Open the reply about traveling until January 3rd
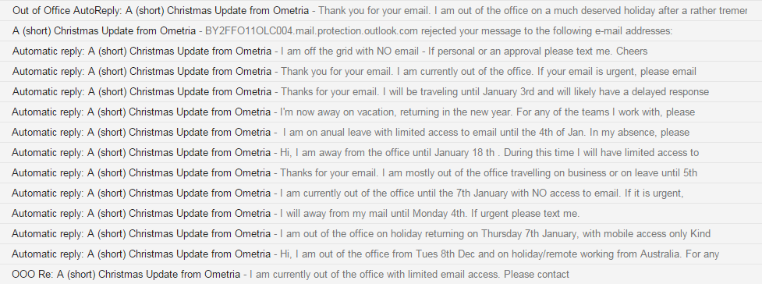The width and height of the screenshot is (762, 284). click(x=381, y=91)
